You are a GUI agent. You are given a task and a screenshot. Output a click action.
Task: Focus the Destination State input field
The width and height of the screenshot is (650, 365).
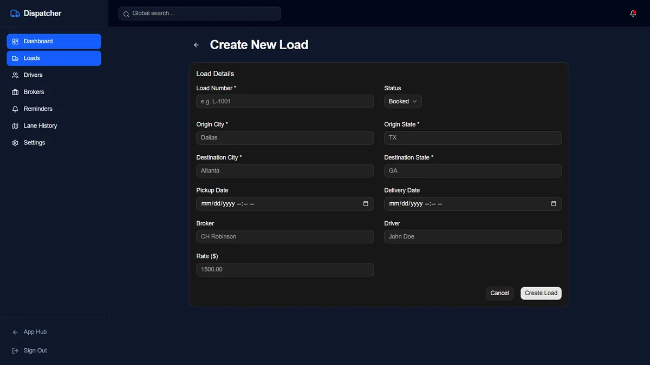(473, 171)
